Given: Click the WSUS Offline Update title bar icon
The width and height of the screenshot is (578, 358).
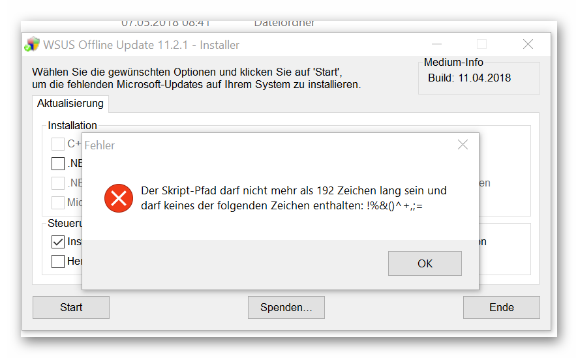Looking at the screenshot, I should (x=32, y=44).
